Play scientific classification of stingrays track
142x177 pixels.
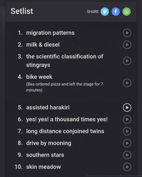(x=127, y=61)
